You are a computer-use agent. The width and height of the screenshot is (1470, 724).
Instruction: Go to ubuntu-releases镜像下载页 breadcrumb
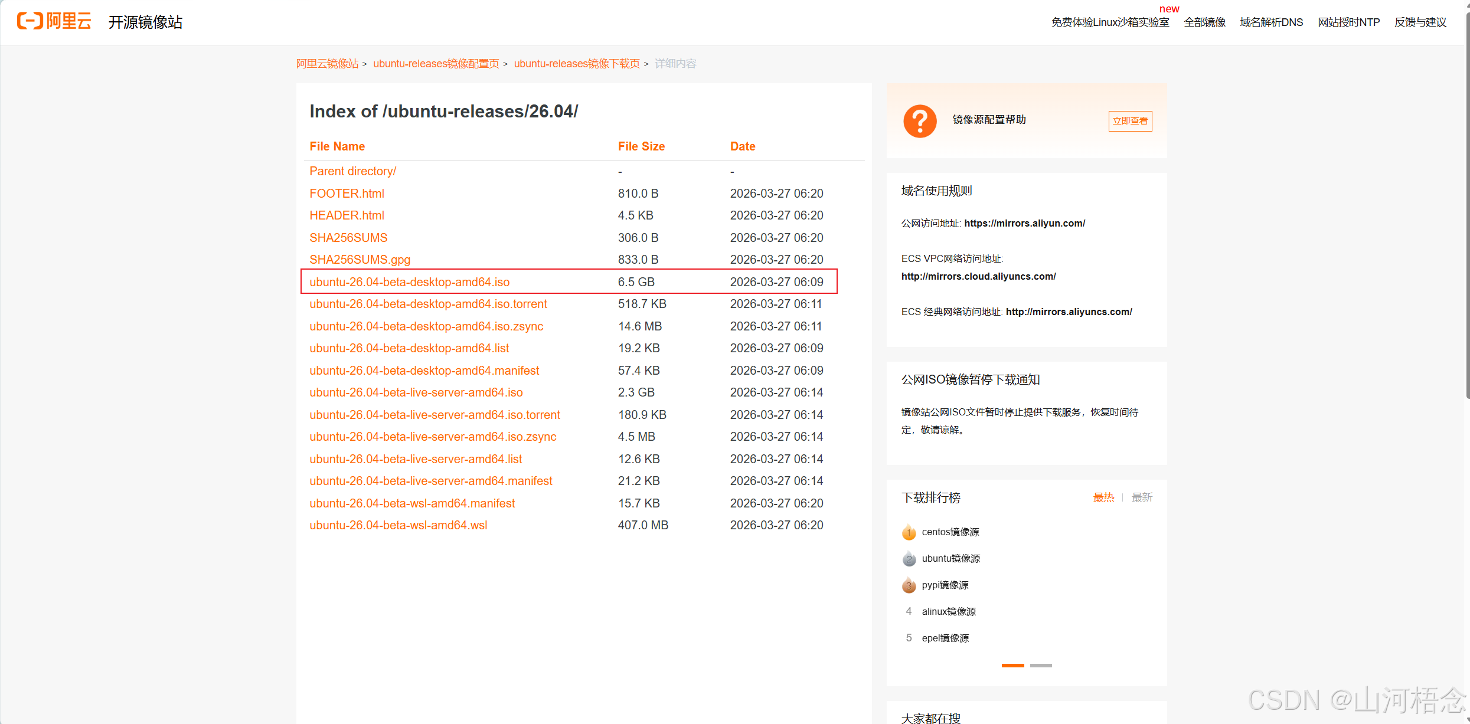point(577,64)
